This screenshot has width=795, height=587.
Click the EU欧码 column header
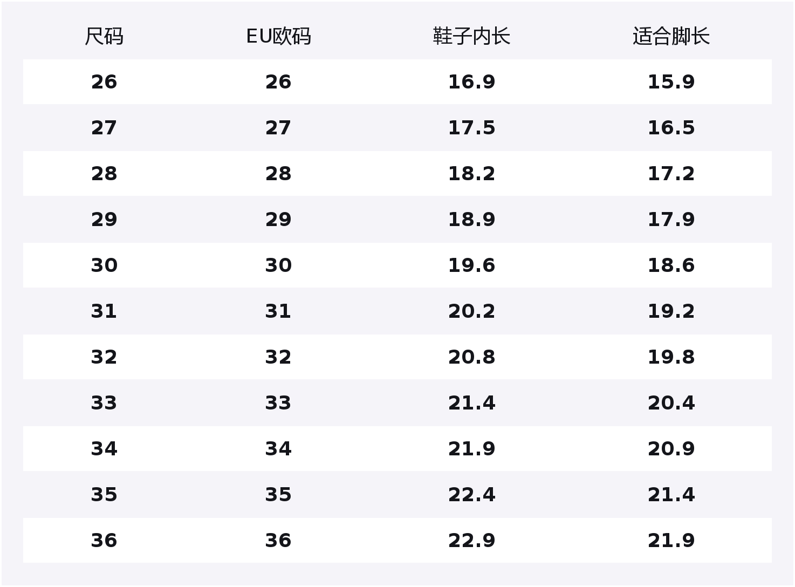(x=278, y=37)
